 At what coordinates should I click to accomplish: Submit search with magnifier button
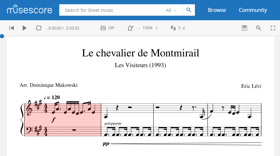189,10
